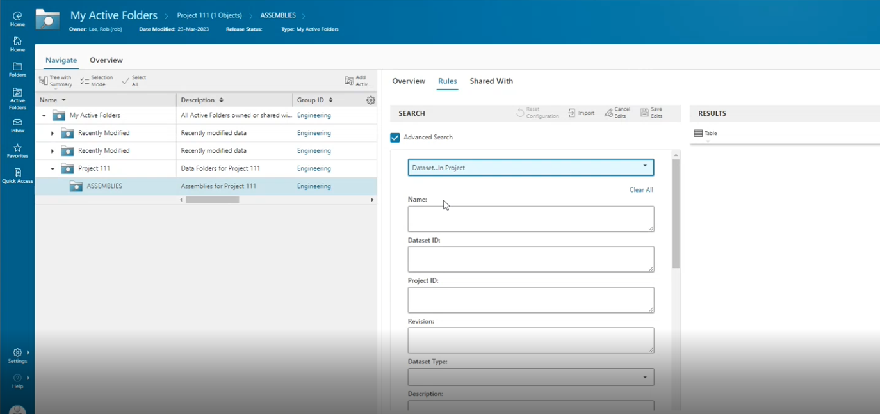Disable the Advanced Search checkbox
This screenshot has width=880, height=414.
click(395, 137)
